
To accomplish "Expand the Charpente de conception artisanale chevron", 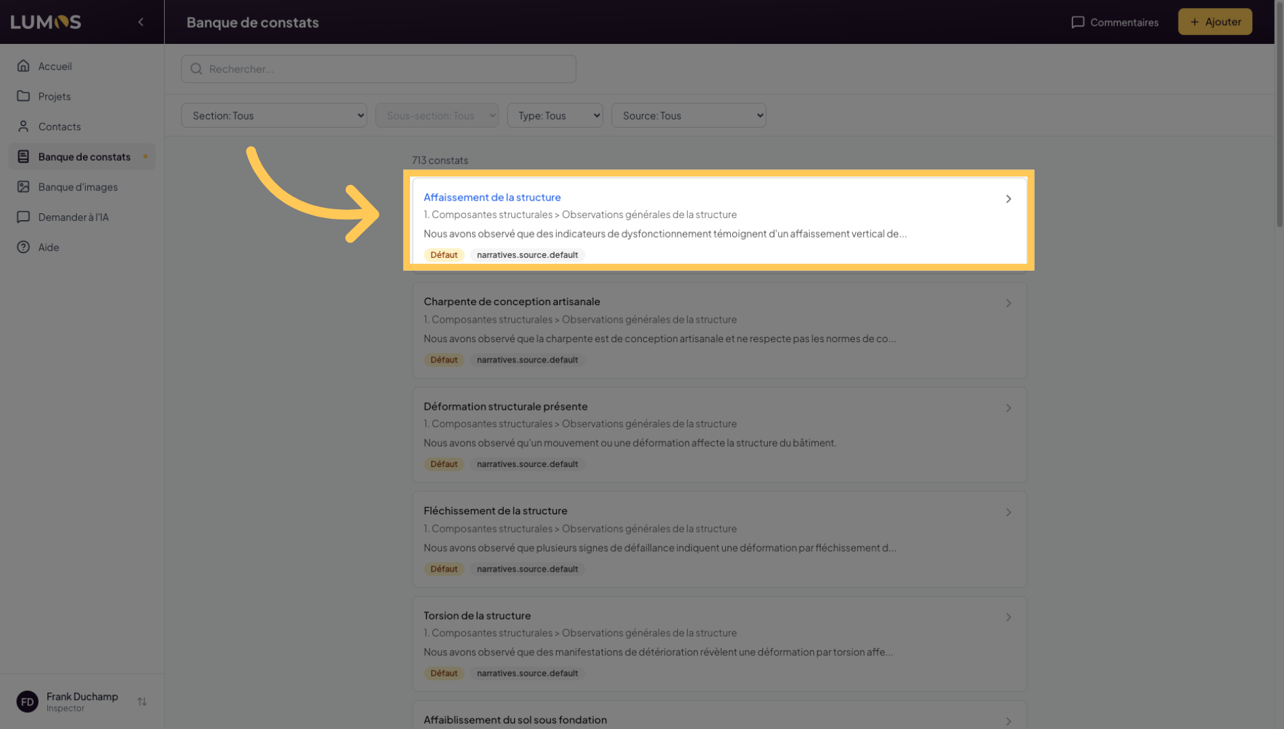I will pos(1008,304).
